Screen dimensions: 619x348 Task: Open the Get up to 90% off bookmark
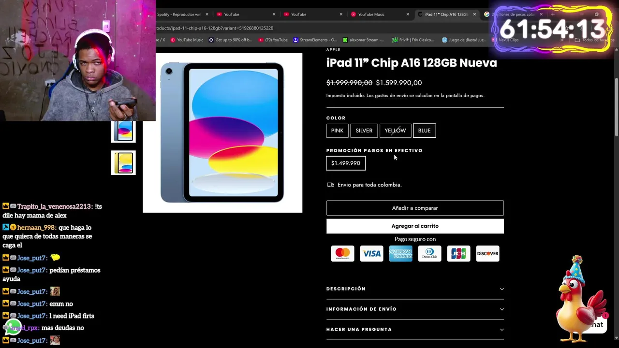click(231, 40)
